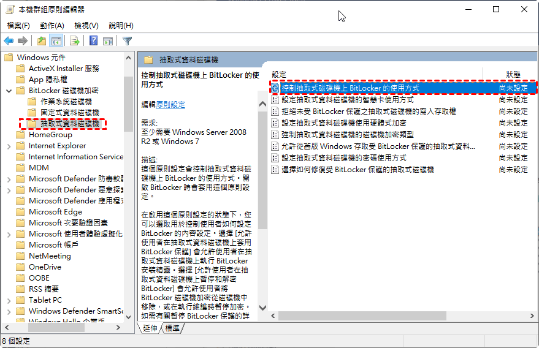Click the Group Policy Editor title bar icon
The image size is (539, 348).
(x=10, y=9)
